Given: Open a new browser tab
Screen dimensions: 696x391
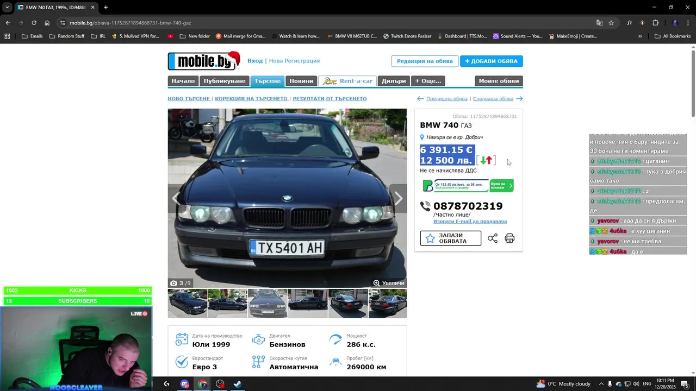Looking at the screenshot, I should point(105,8).
